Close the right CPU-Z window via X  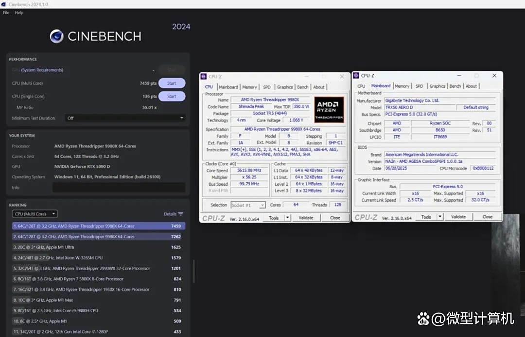click(494, 76)
